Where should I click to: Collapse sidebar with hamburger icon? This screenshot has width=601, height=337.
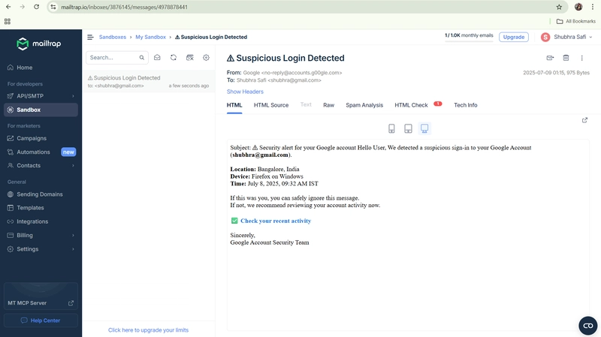(x=90, y=37)
